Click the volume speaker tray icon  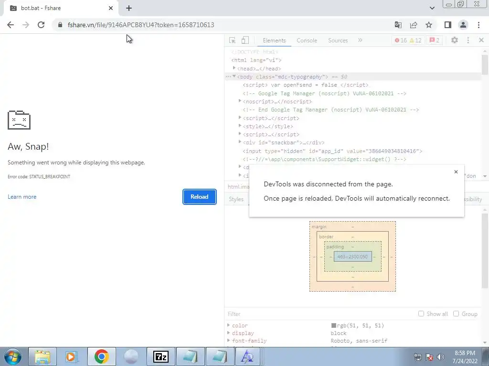click(x=441, y=357)
